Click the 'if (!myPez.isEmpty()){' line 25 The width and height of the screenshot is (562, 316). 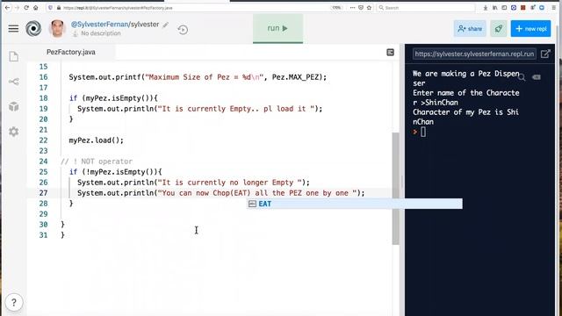[115, 172]
